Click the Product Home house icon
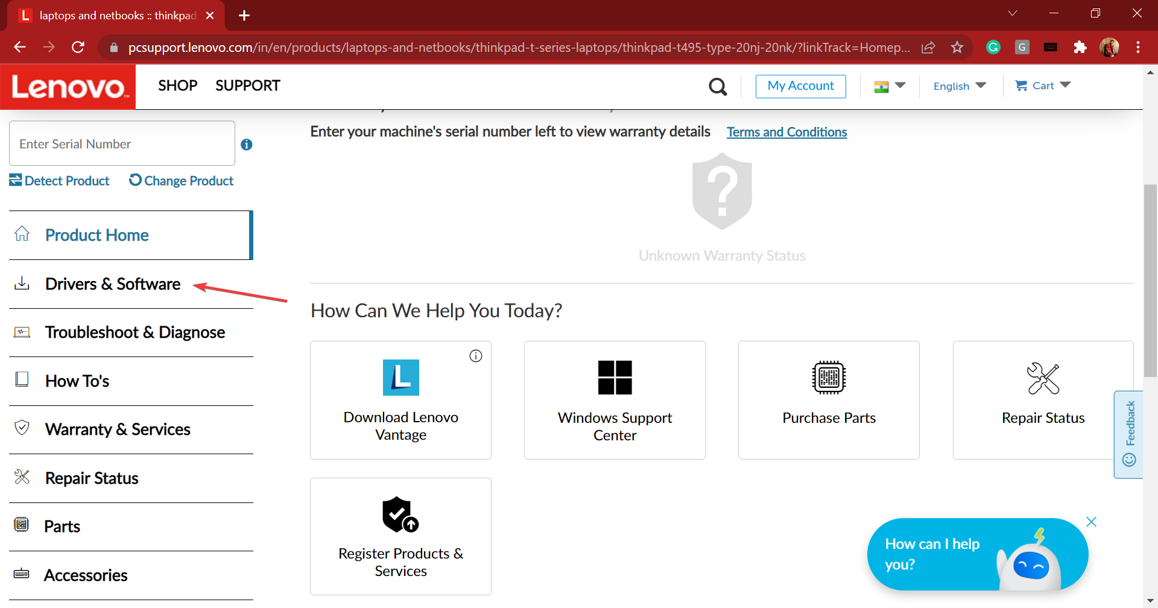Viewport: 1158px width, 608px height. [x=22, y=234]
